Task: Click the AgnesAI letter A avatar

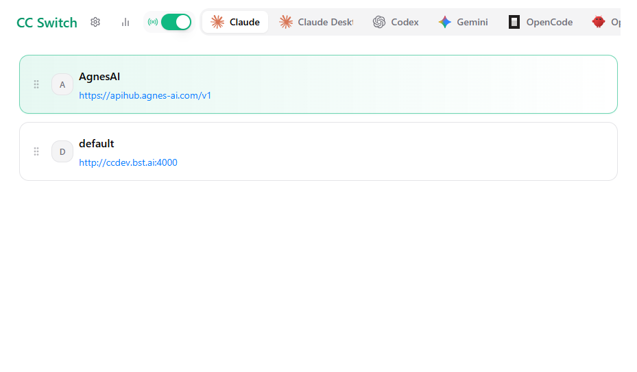Action: [x=62, y=84]
